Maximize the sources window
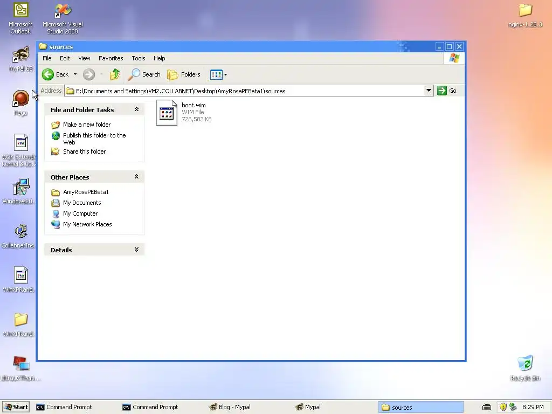 coord(449,46)
